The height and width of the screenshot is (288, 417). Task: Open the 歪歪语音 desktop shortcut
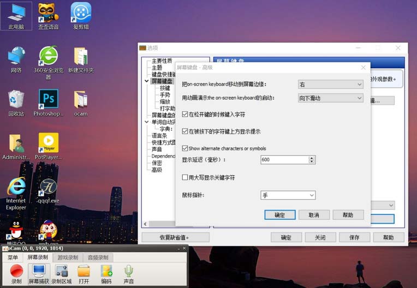pyautogui.click(x=49, y=16)
